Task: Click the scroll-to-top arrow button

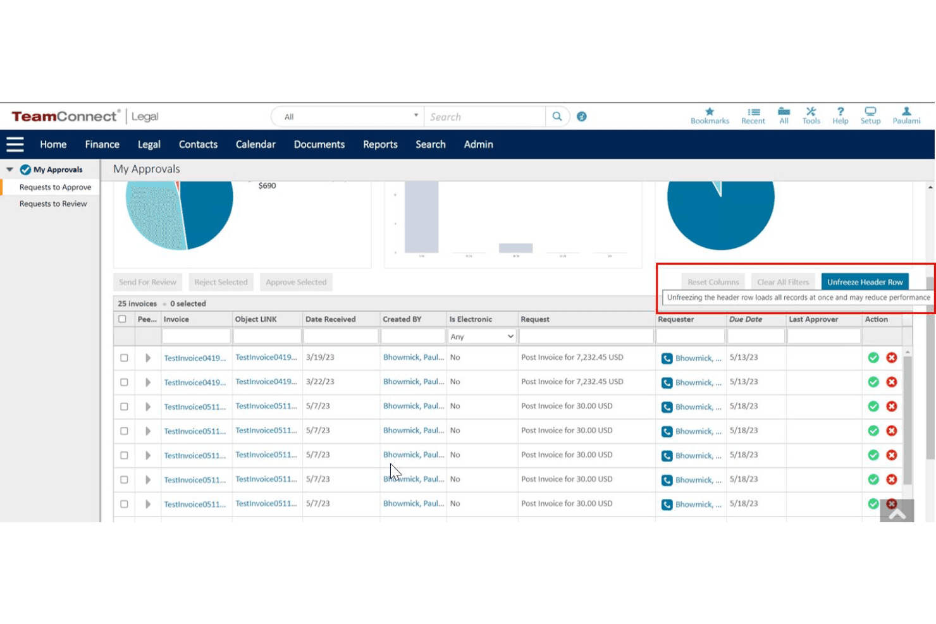Action: click(x=897, y=511)
